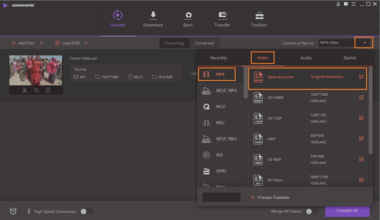Select AVI format
This screenshot has height=220, width=380.
click(x=220, y=155)
